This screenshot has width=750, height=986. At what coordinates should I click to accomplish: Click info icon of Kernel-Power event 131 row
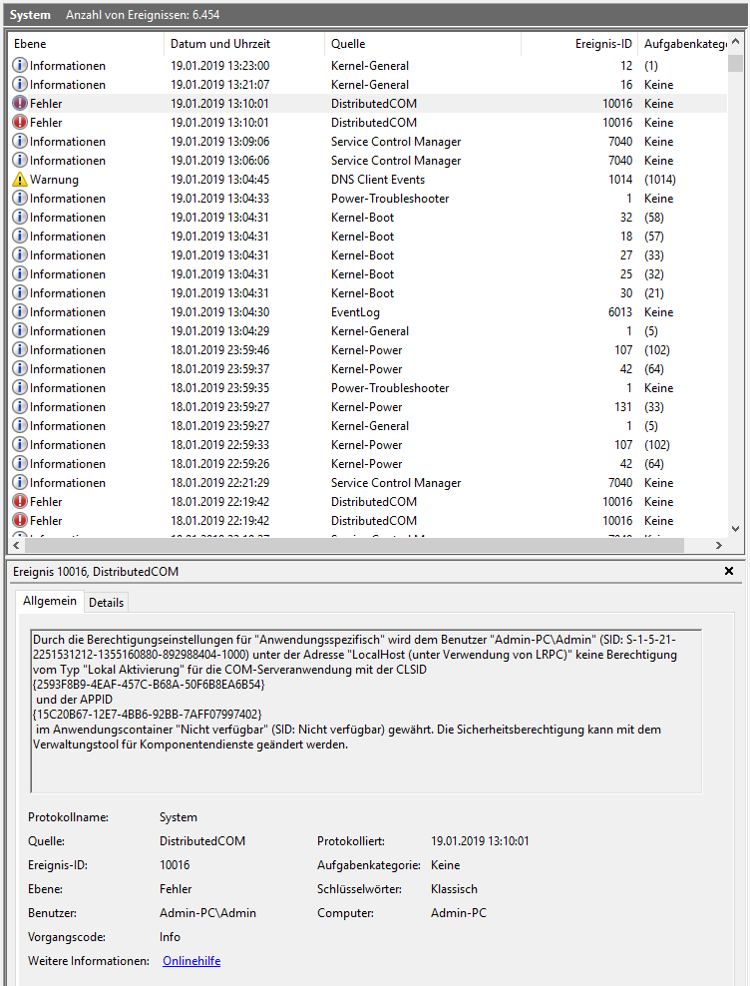click(x=20, y=407)
